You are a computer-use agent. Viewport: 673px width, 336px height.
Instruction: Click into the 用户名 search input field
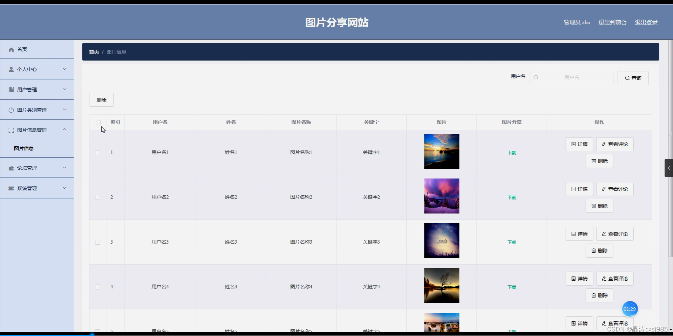(572, 77)
